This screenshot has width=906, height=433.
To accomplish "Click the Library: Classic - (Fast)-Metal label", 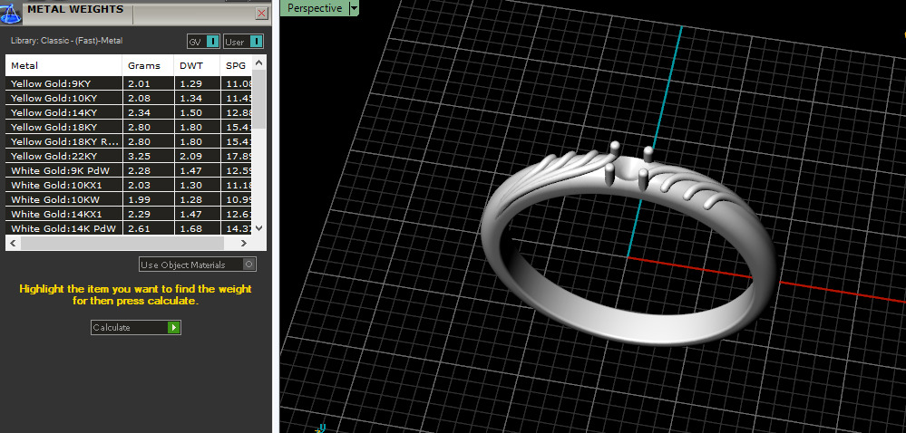I will [66, 41].
